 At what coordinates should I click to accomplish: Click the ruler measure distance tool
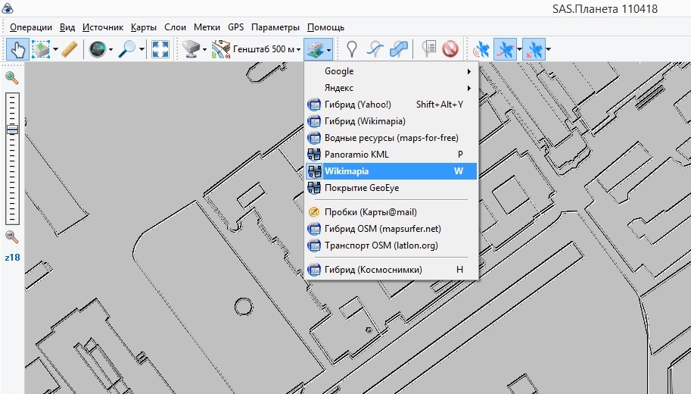click(69, 49)
